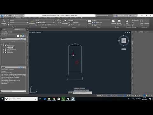Click the ViewCube top face

(x=124, y=41)
